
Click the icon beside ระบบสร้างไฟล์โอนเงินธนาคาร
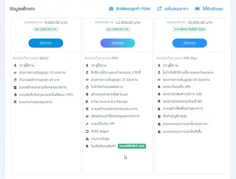159,109
